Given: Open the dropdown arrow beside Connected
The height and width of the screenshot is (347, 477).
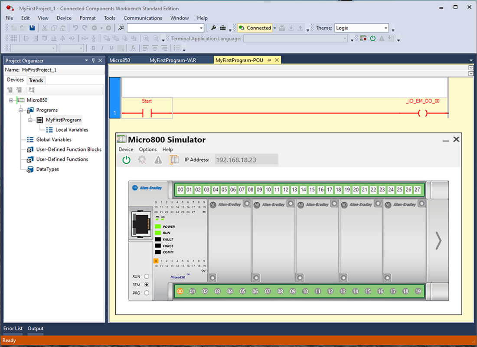Looking at the screenshot, I should click(274, 28).
